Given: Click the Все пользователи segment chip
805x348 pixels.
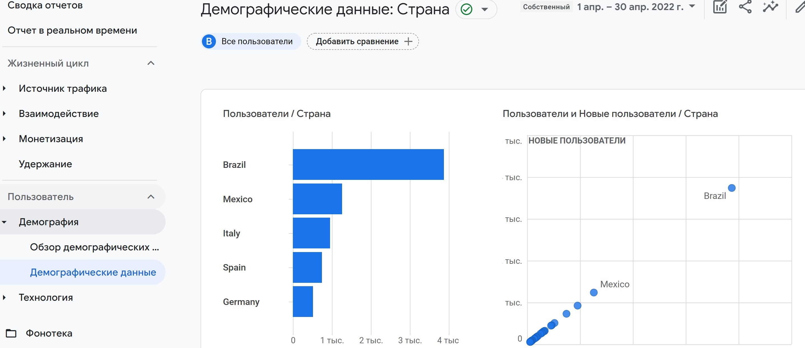Looking at the screenshot, I should [256, 42].
